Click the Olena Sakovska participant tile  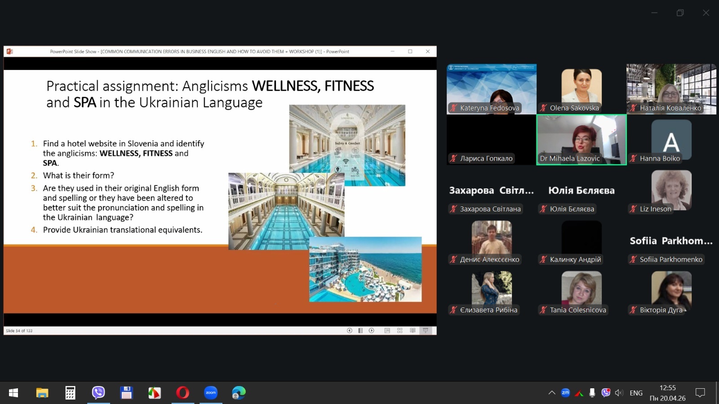click(581, 89)
